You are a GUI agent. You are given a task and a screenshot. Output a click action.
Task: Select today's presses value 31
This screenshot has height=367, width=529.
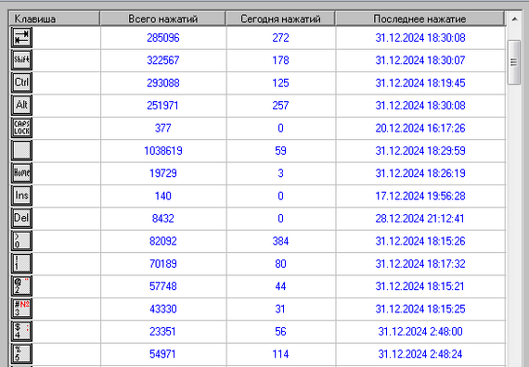(280, 309)
